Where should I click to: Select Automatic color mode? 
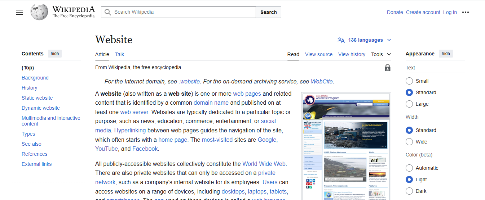click(x=409, y=168)
